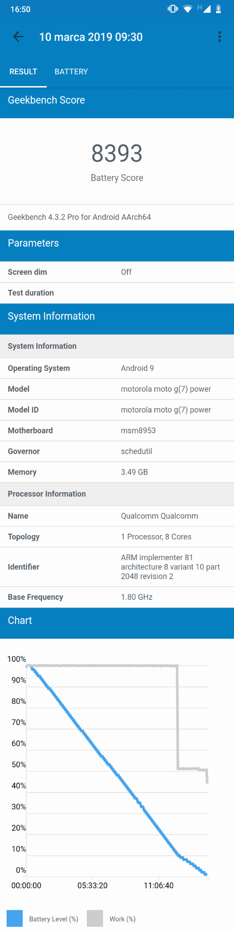The width and height of the screenshot is (234, 932).
Task: Select the Topology row label
Action: (x=24, y=537)
